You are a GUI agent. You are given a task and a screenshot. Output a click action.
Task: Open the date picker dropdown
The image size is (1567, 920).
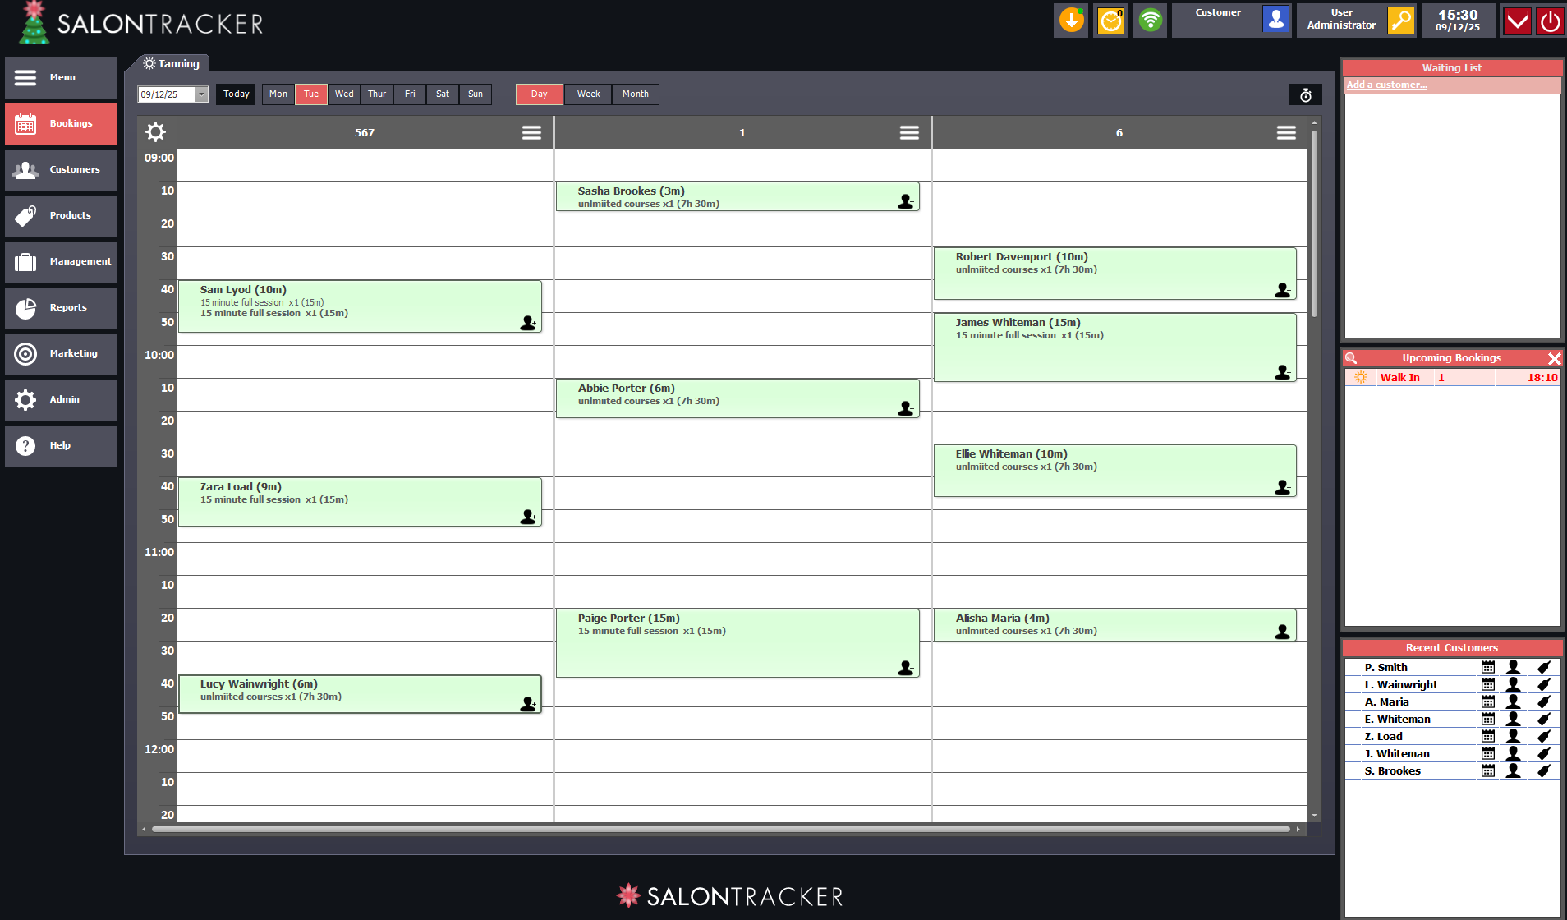[202, 94]
